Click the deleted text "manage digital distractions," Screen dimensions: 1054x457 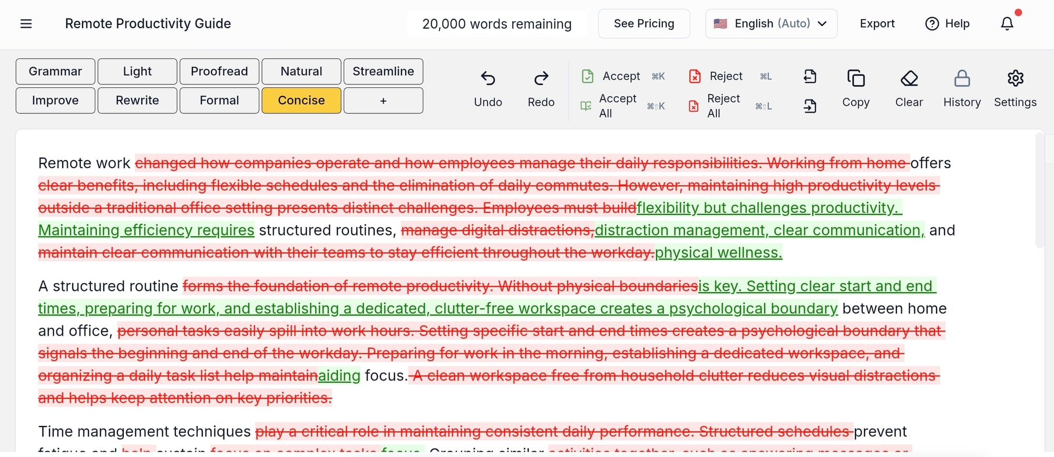[497, 230]
